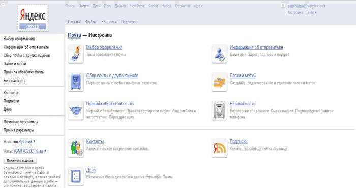Open the Русский language dropdown

point(26,142)
